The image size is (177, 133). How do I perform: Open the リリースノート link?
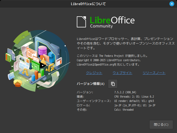[x=154, y=73]
